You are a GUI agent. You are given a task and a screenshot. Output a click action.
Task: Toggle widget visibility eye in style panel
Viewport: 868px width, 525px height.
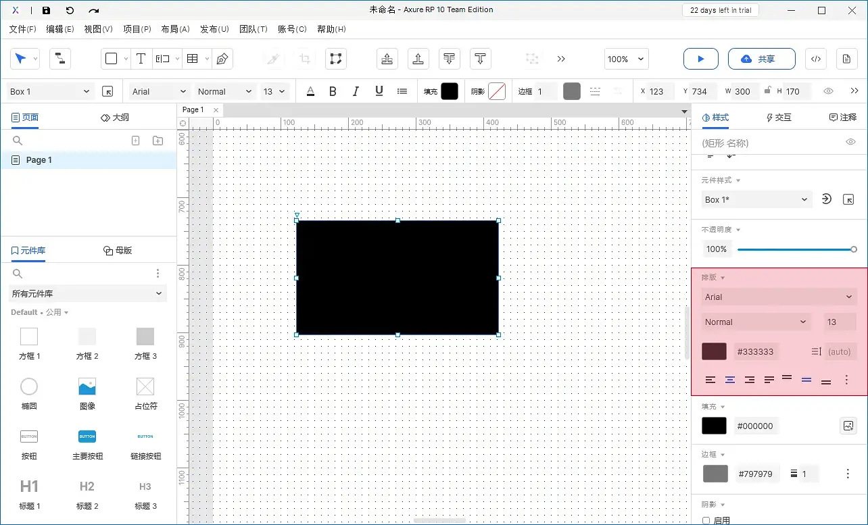click(850, 142)
